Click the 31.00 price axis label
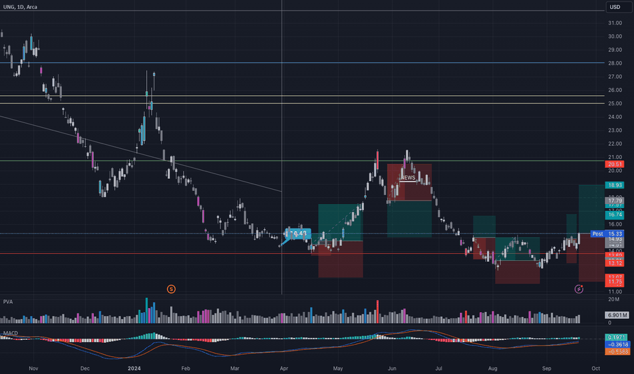Viewport: 634px width, 374px height. [615, 23]
